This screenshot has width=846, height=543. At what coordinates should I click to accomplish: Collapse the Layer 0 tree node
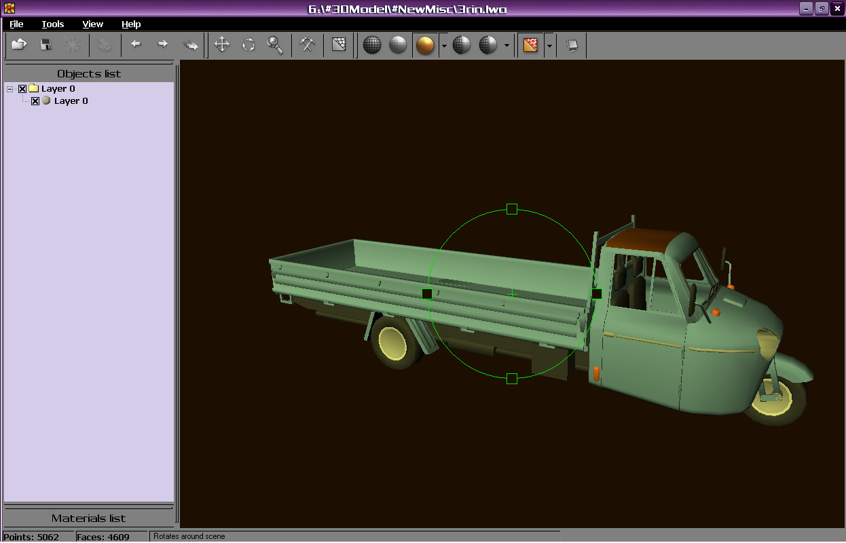(10, 89)
